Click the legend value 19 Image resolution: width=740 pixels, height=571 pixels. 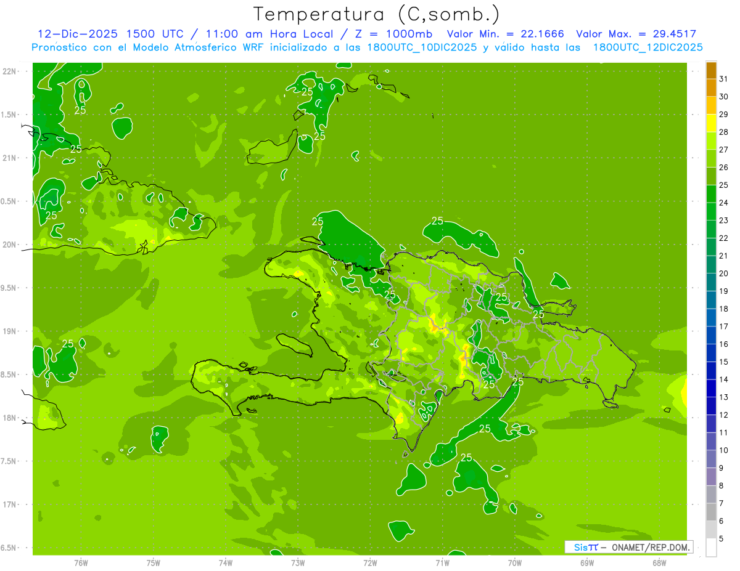[723, 291]
